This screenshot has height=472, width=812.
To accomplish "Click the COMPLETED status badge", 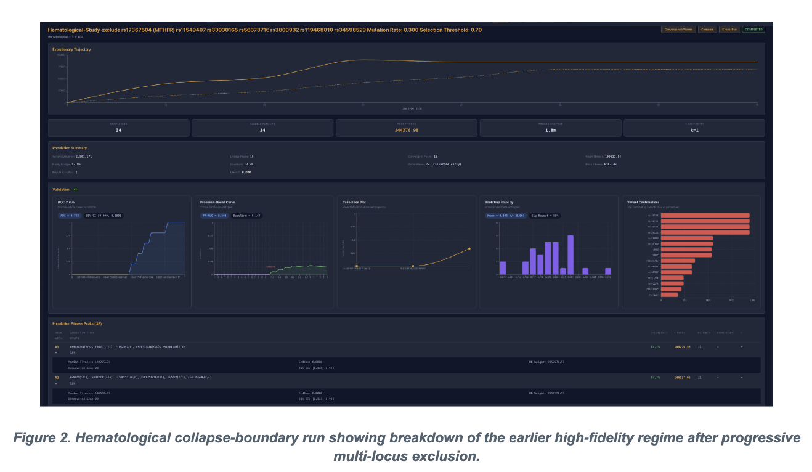I will click(753, 29).
